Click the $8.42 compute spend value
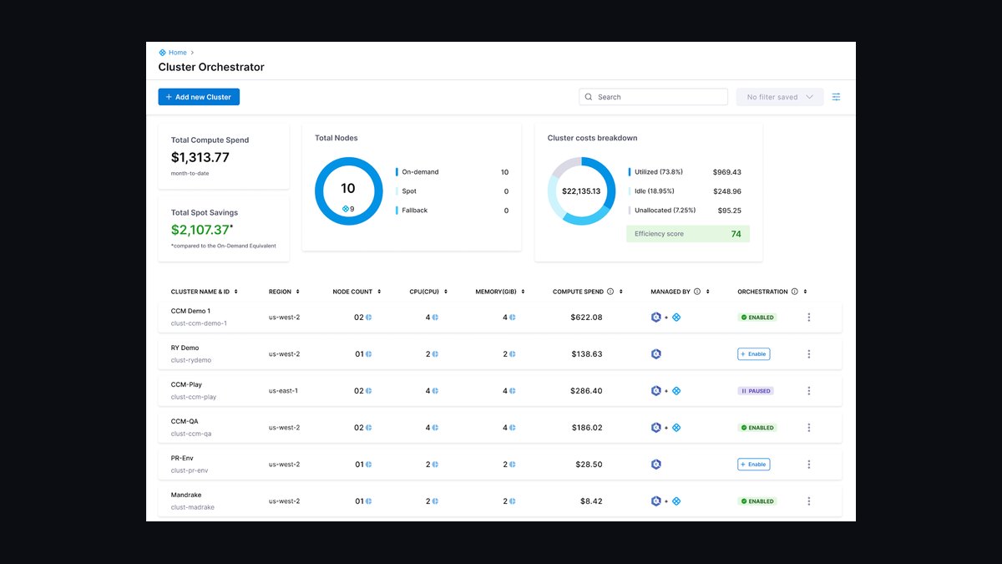Viewport: 1002px width, 564px height. 591,501
